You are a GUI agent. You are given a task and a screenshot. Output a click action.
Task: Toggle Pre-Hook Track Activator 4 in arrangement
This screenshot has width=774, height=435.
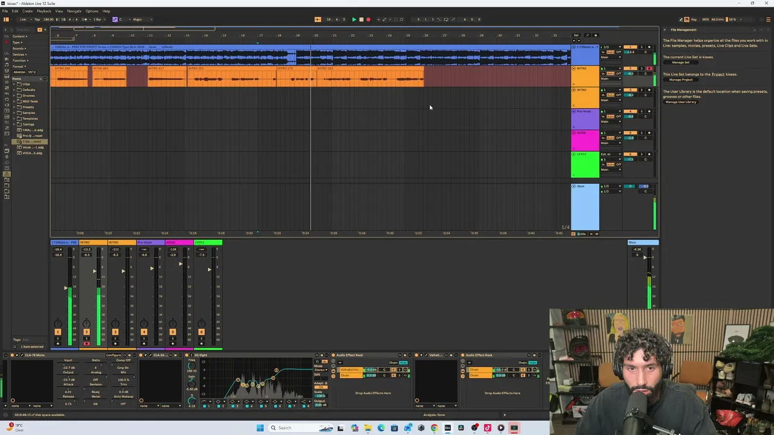point(631,111)
